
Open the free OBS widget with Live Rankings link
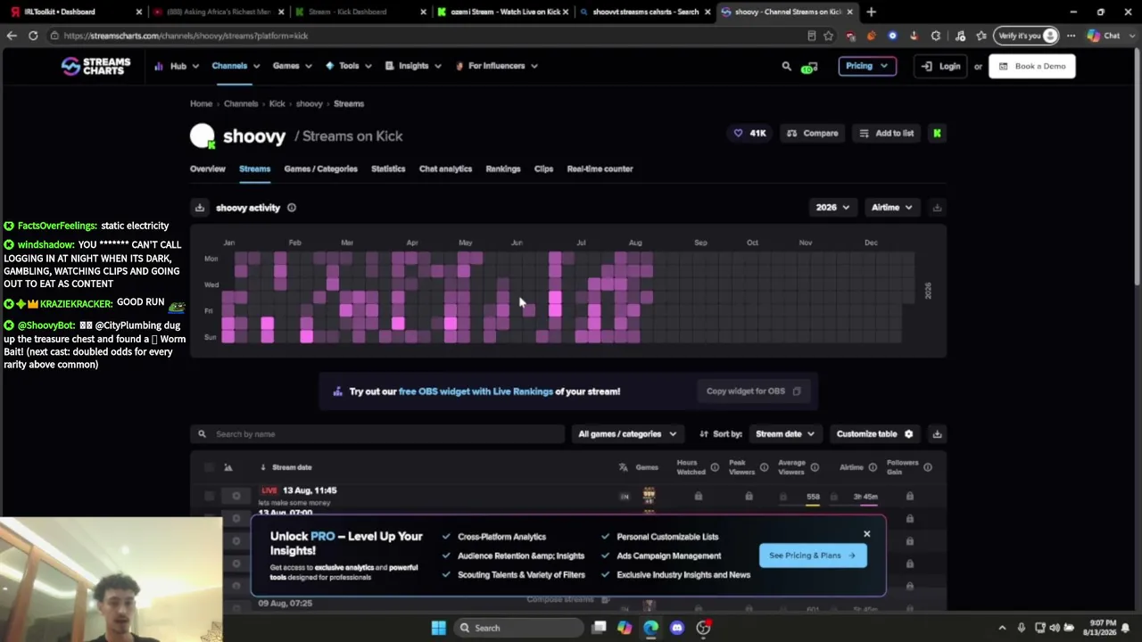coord(476,391)
